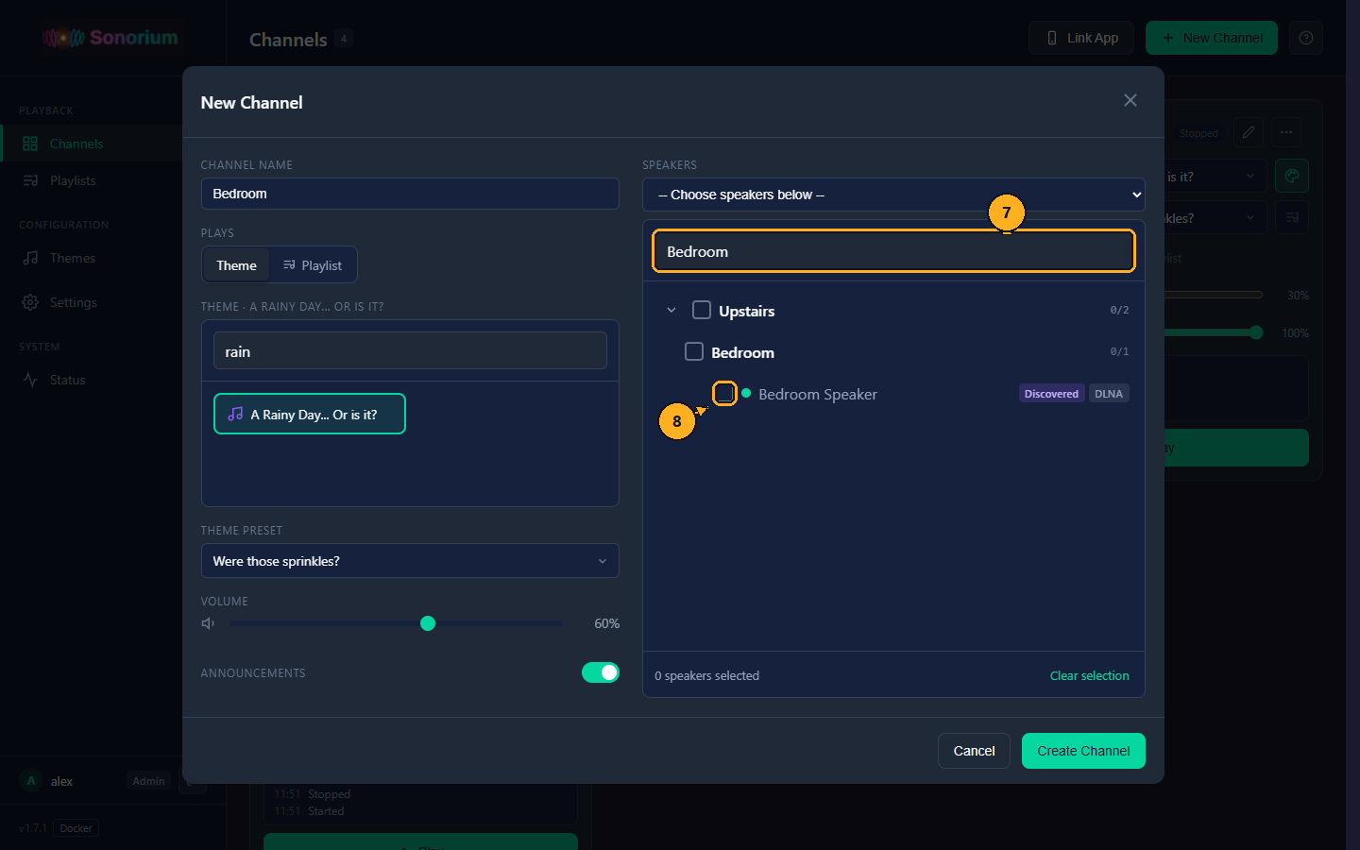
Task: Click the Sonorium logo
Action: (110, 38)
